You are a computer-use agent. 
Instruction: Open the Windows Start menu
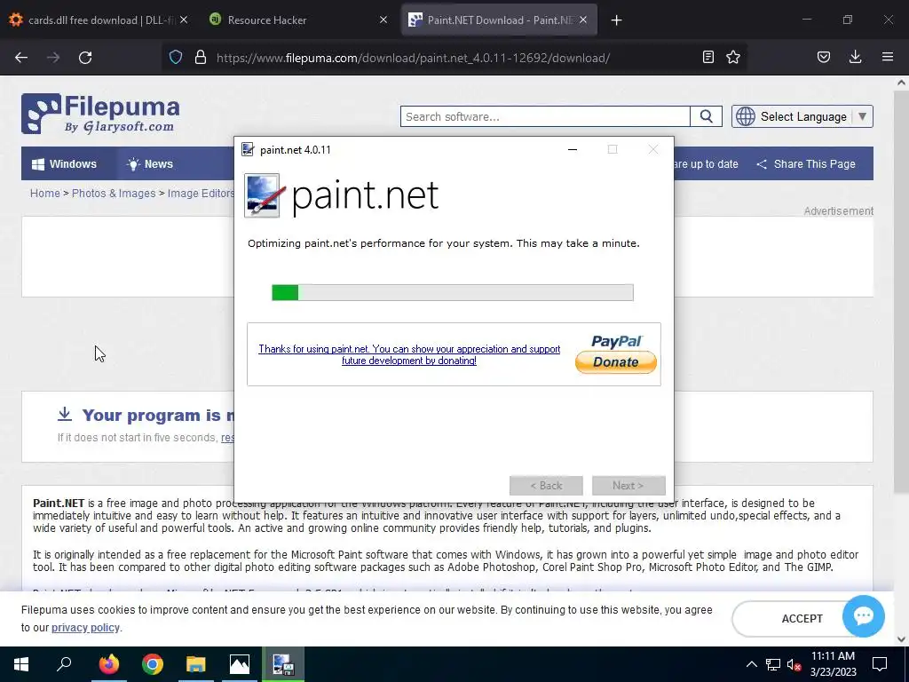pos(21,664)
